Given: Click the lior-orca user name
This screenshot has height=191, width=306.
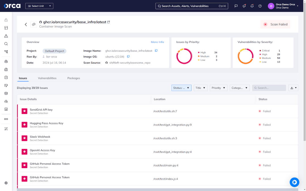Looking at the screenshot, I should [52, 57].
